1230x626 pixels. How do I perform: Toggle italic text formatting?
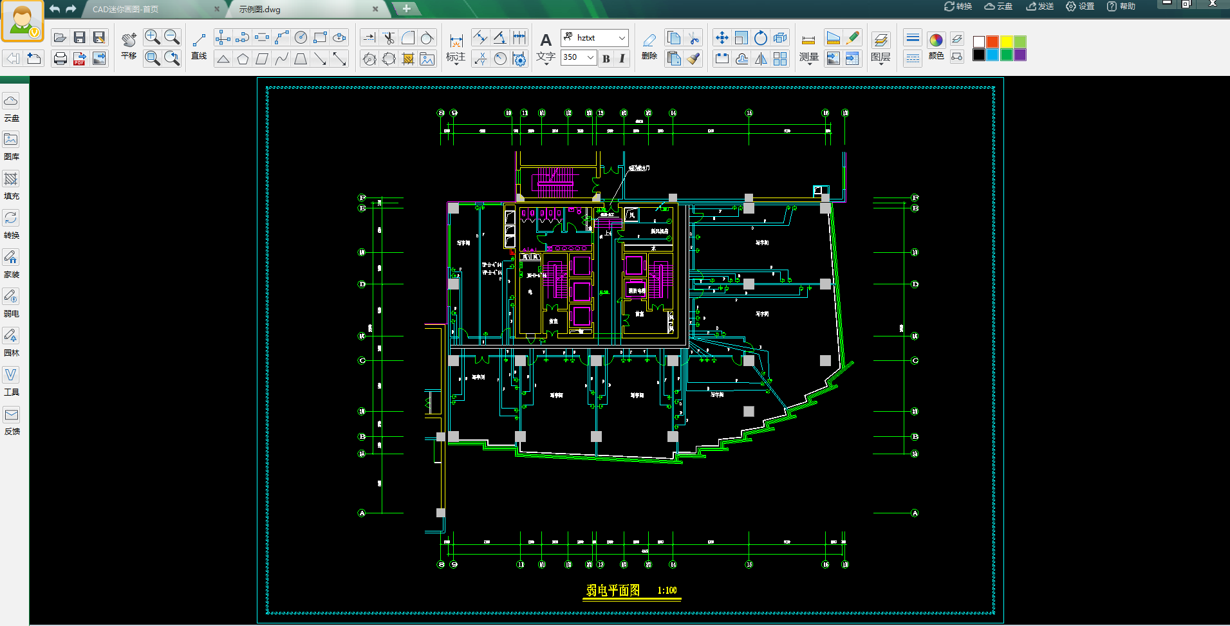click(x=622, y=58)
